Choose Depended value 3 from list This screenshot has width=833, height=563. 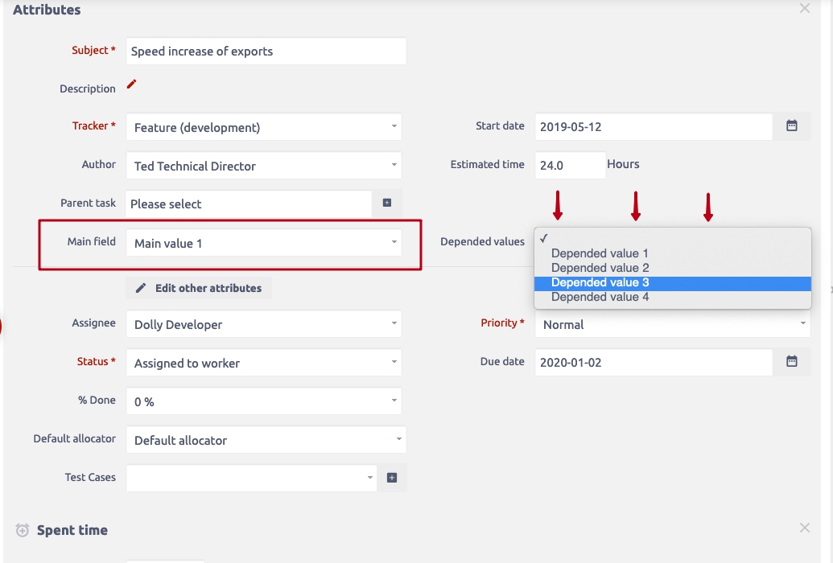click(600, 282)
